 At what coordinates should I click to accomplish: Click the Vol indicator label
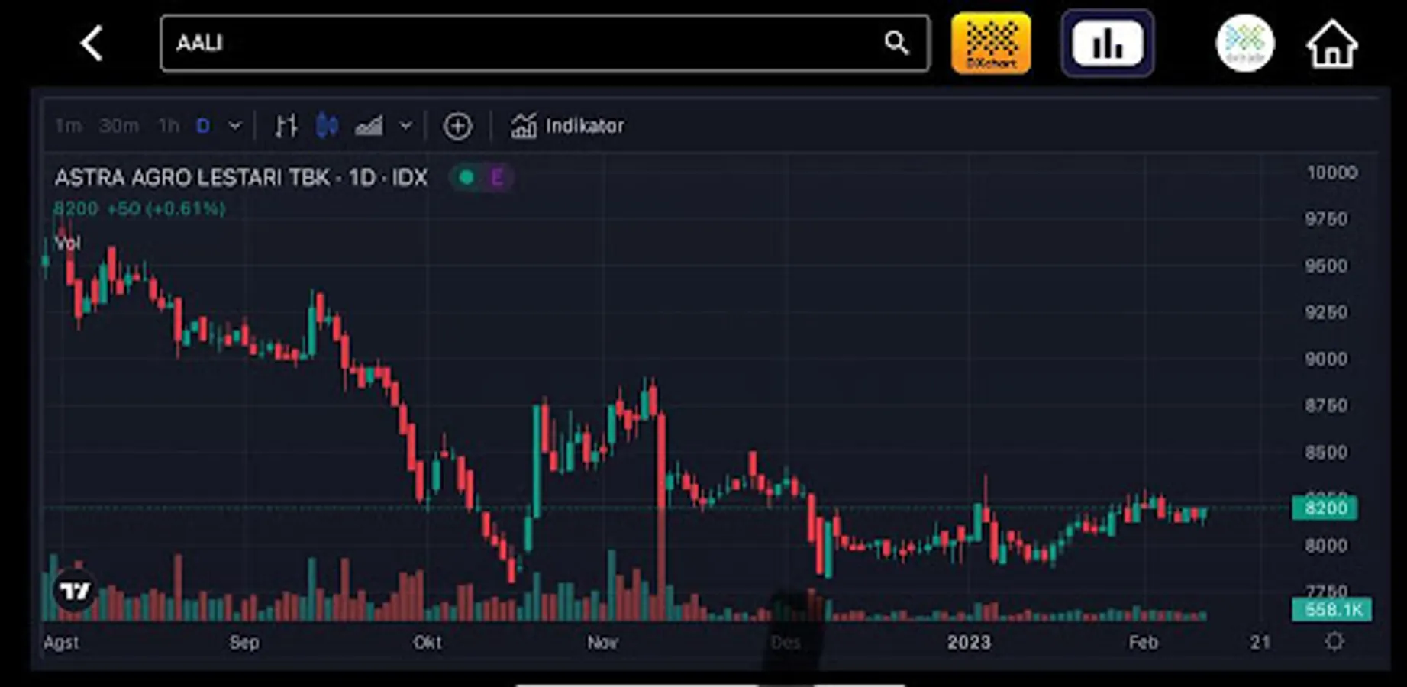67,244
